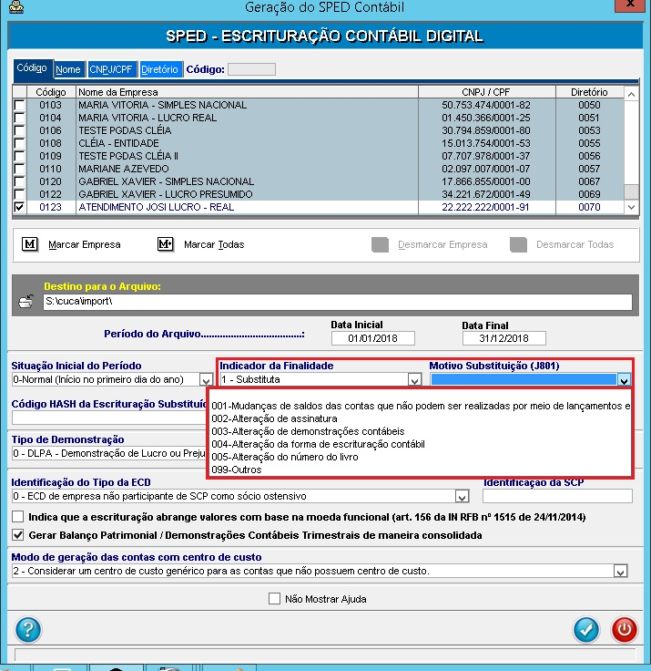Image resolution: width=651 pixels, height=671 pixels.
Task: Click the Marcar Empresa M icon
Action: 30,244
